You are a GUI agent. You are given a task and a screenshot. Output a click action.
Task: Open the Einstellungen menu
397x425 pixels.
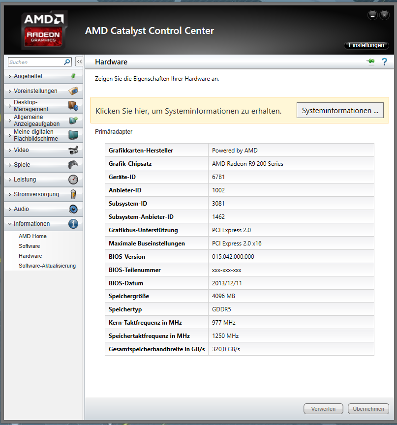point(366,45)
